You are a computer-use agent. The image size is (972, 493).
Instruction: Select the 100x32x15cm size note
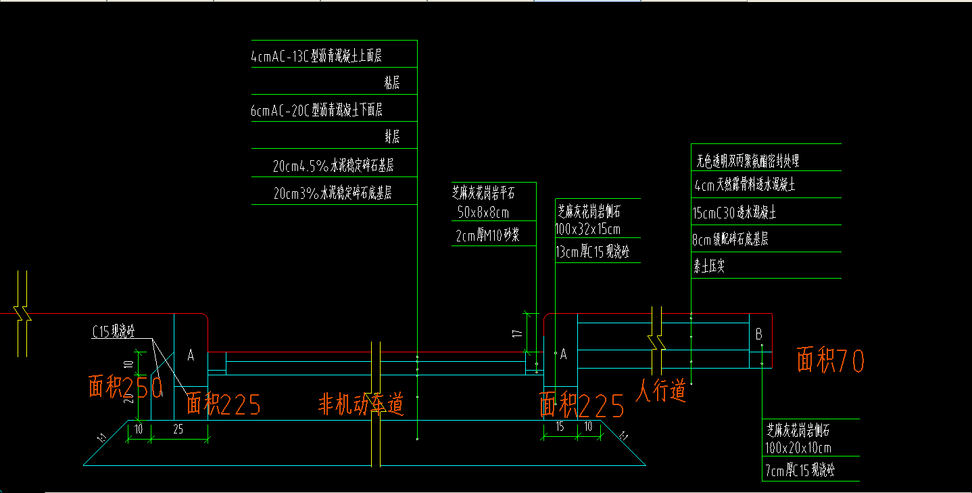click(587, 230)
